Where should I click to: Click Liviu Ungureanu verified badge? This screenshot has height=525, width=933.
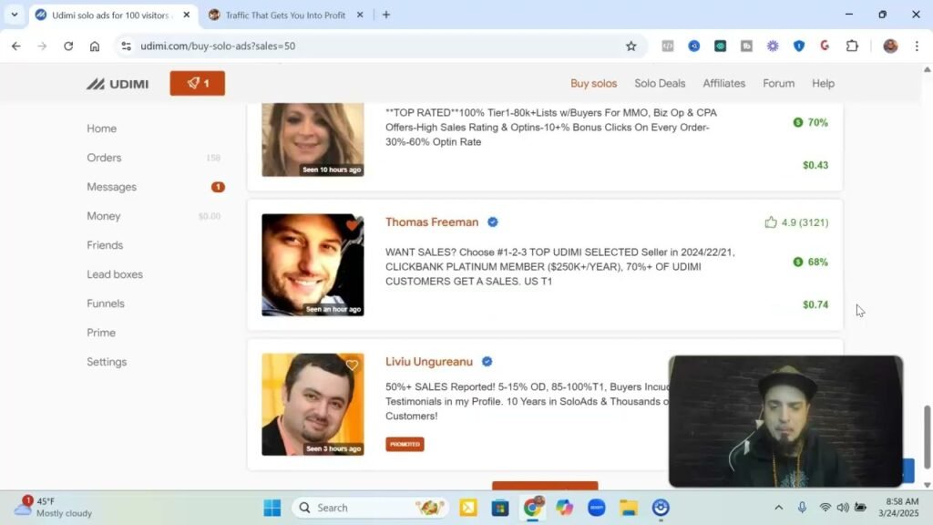point(487,362)
